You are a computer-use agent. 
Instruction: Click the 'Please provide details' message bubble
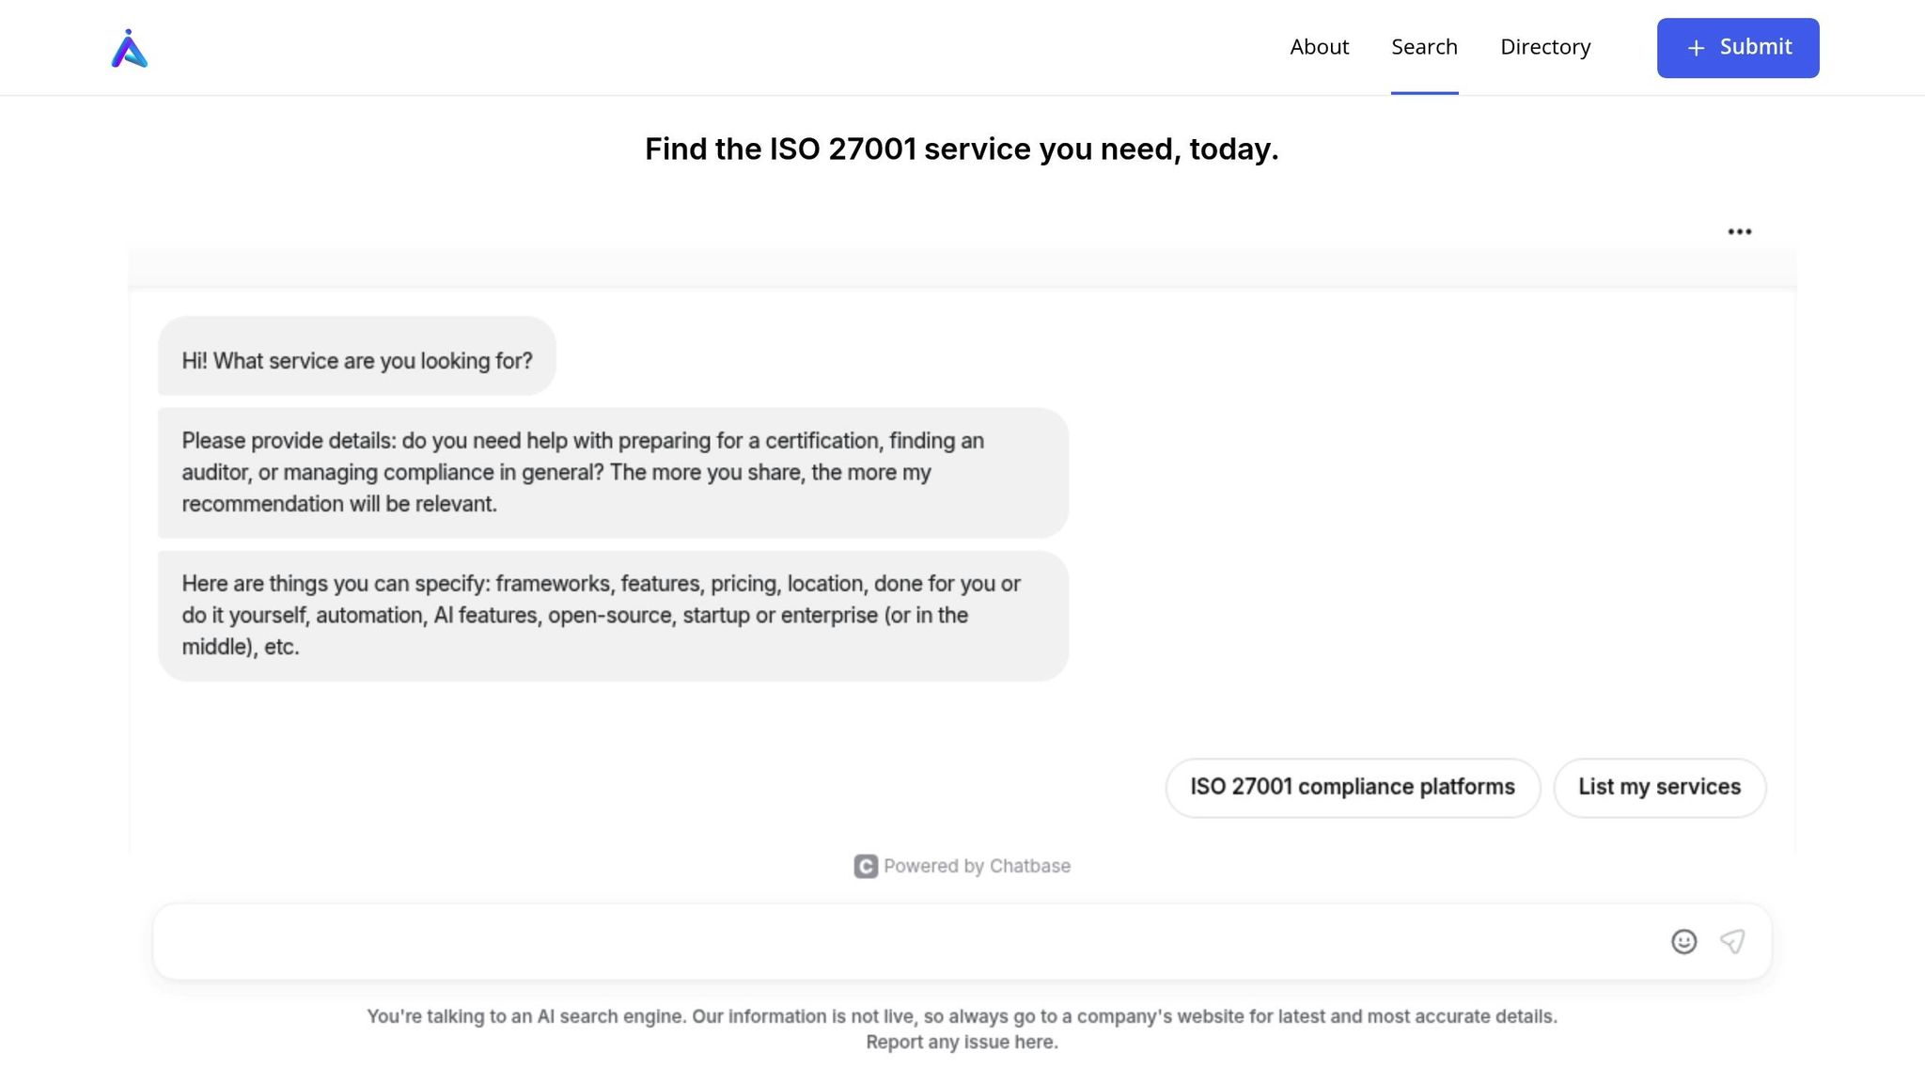point(612,472)
